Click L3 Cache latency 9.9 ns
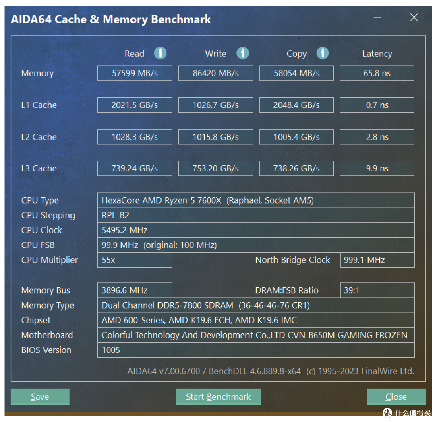This screenshot has width=435, height=422. coord(377,168)
